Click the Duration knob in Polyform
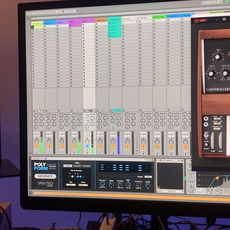This screenshot has width=230, height=230. 120,184
